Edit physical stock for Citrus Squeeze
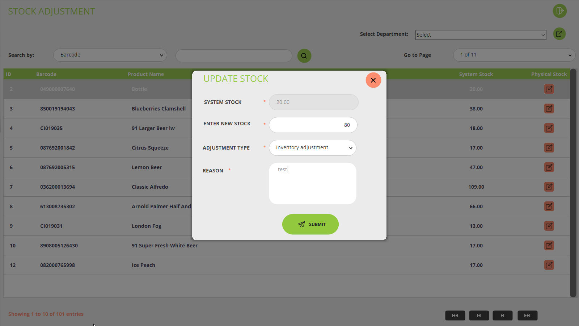This screenshot has height=326, width=579. coord(549,148)
